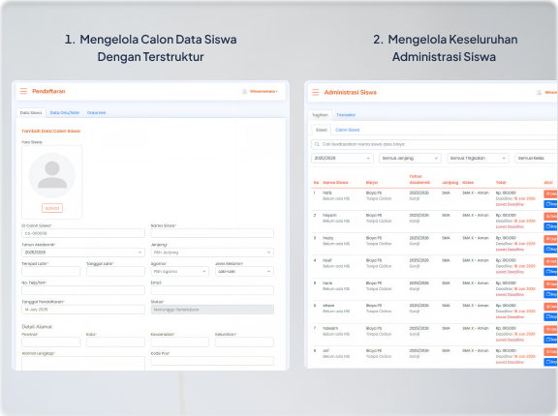This screenshot has height=416, width=558.
Task: Open the Pilih Agama dropdown
Action: pyautogui.click(x=180, y=272)
